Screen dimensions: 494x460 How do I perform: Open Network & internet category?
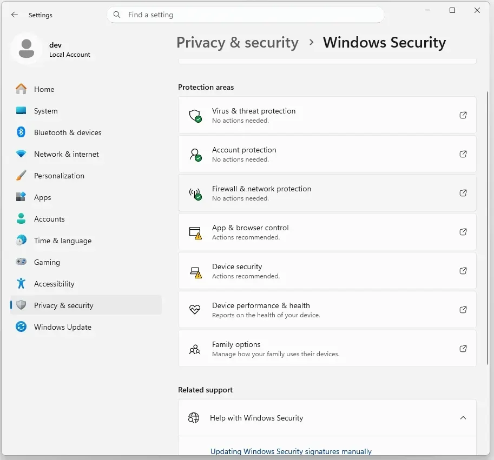point(85,154)
